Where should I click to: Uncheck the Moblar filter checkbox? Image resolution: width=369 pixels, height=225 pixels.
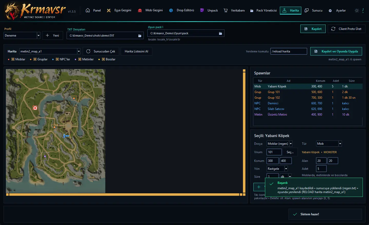pyautogui.click(x=13, y=59)
